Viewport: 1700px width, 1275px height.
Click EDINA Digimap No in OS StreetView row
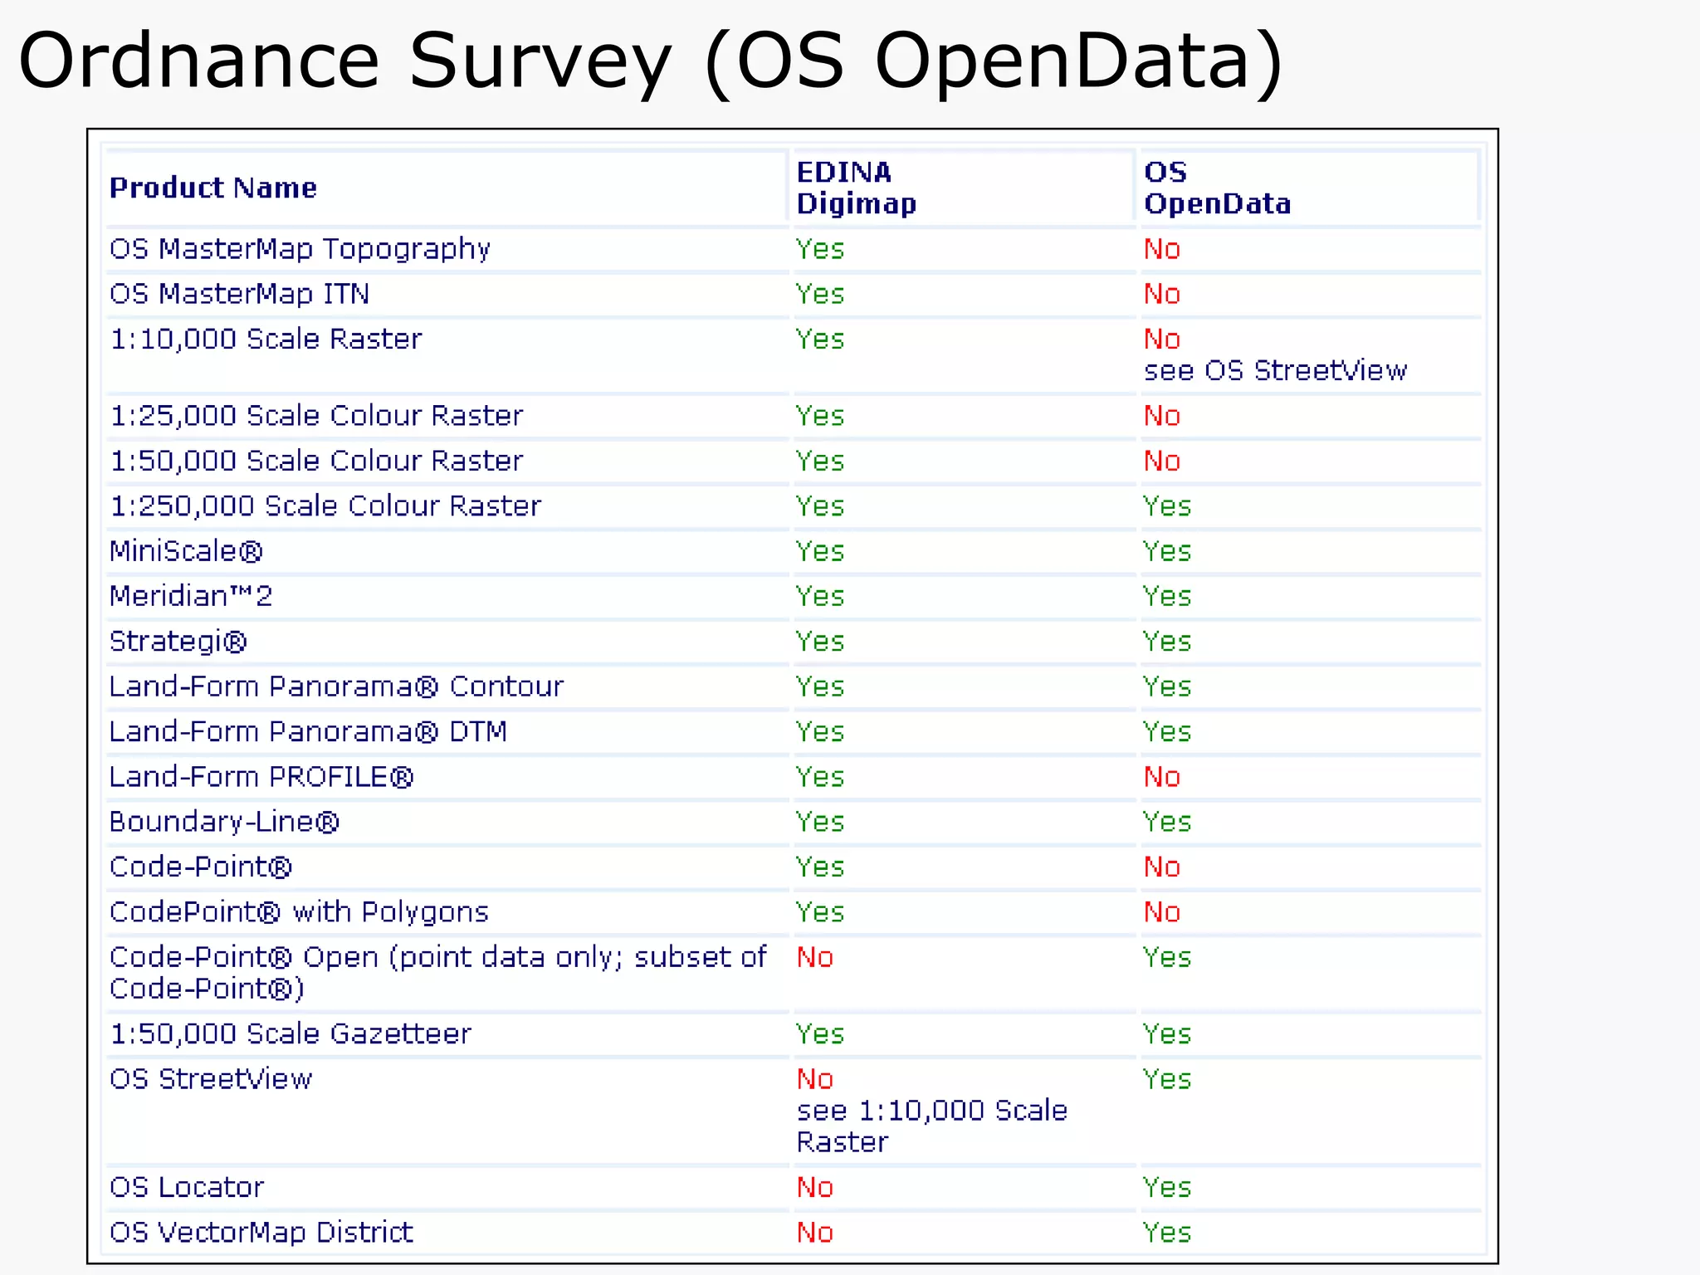pos(815,1078)
